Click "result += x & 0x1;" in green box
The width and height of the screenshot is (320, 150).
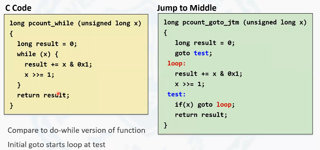pyautogui.click(x=209, y=74)
